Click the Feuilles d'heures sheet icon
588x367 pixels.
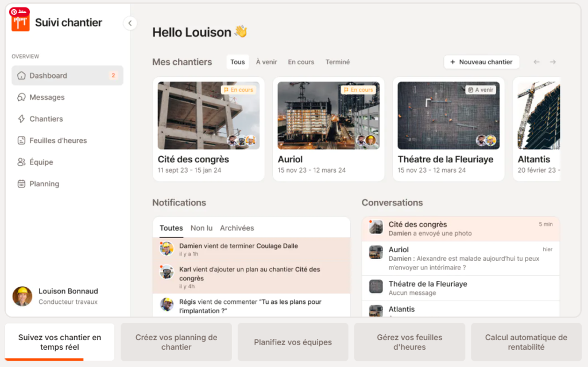(x=21, y=140)
